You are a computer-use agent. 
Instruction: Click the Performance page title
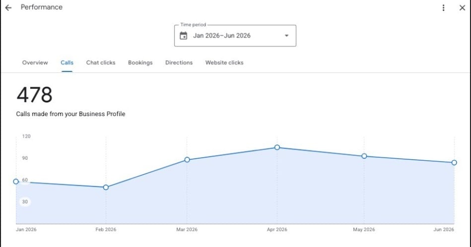tap(42, 7)
